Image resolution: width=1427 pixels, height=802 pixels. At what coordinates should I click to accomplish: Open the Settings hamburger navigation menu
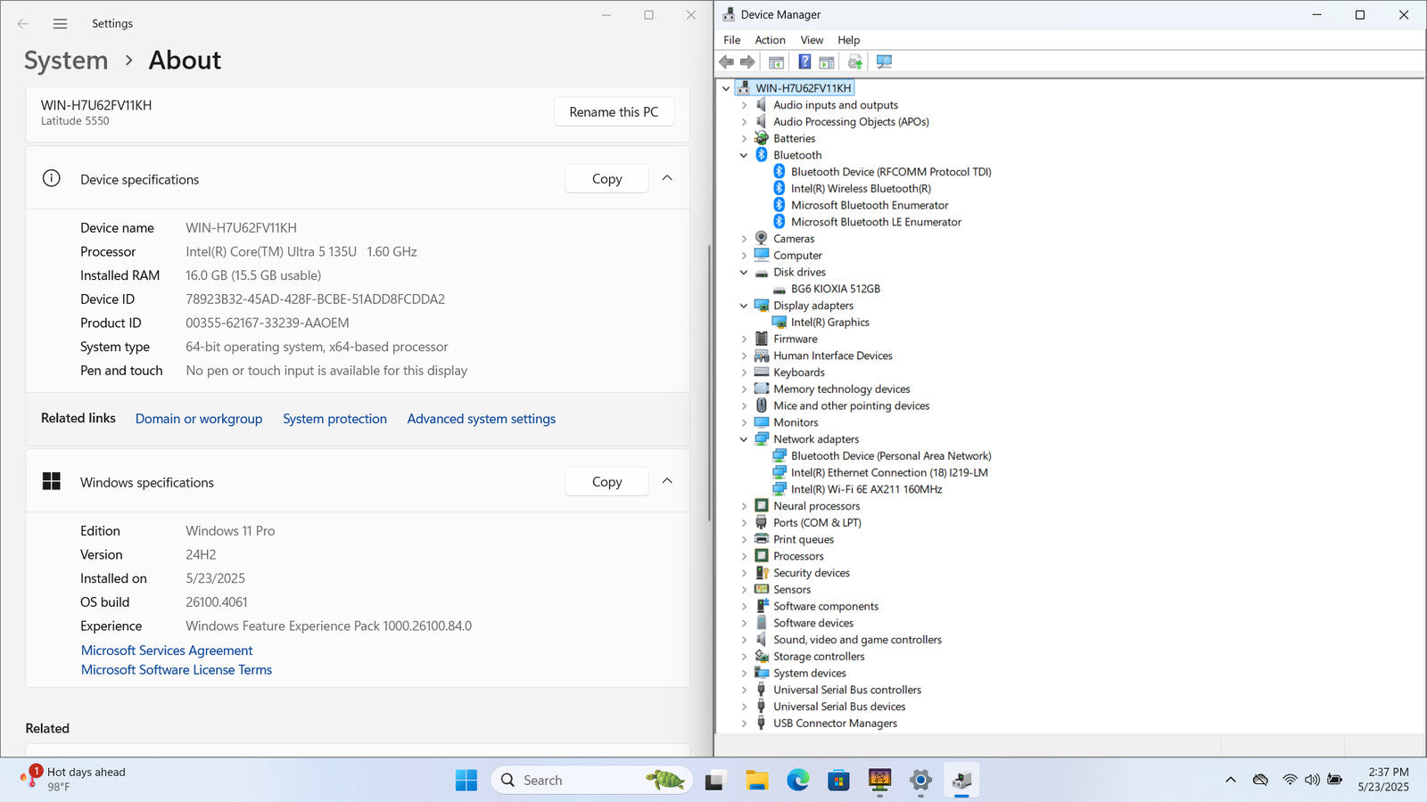point(60,24)
